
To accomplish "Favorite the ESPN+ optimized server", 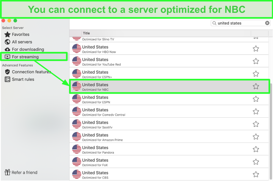I will click(256, 74).
